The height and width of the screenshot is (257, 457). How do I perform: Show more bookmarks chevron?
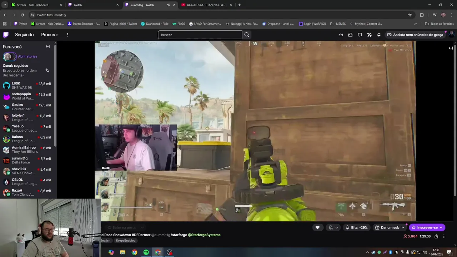(415, 24)
